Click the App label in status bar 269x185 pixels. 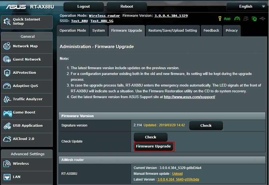tap(227, 18)
